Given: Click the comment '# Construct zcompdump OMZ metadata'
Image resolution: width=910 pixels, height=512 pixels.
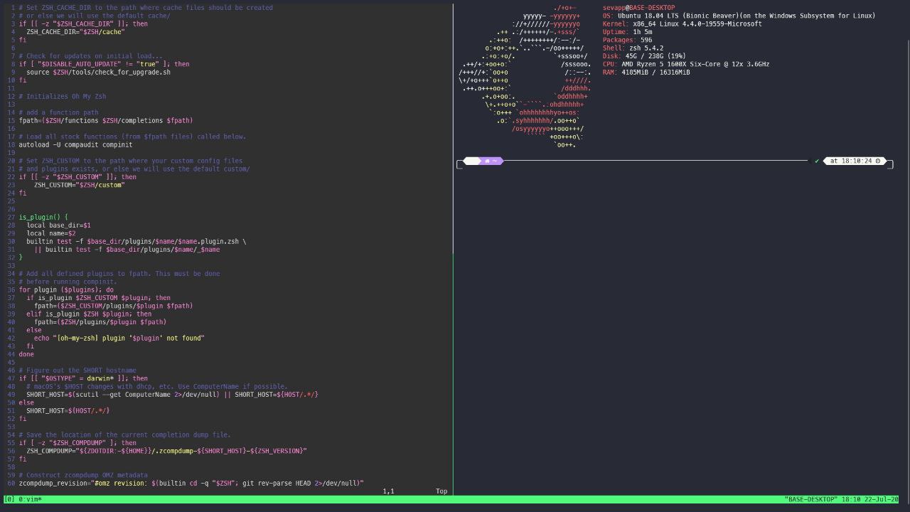Looking at the screenshot, I should tap(83, 475).
